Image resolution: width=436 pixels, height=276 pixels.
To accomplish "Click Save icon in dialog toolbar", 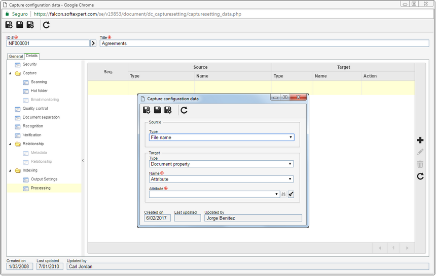I will pos(157,110).
